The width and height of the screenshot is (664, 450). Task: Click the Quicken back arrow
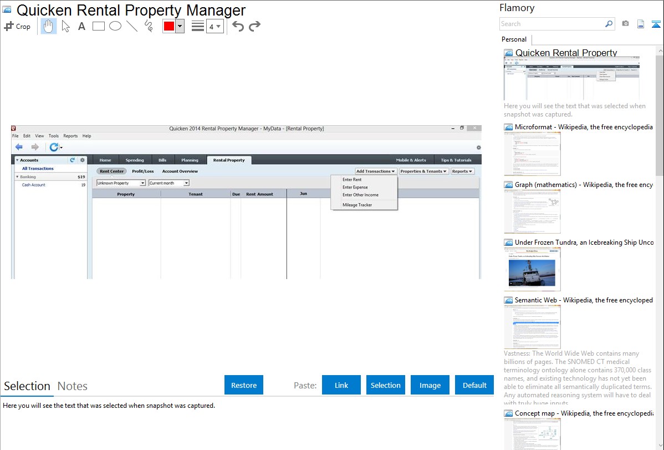click(19, 147)
